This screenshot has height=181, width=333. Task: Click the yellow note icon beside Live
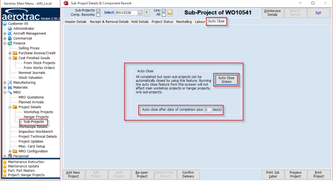pyautogui.click(x=170, y=13)
